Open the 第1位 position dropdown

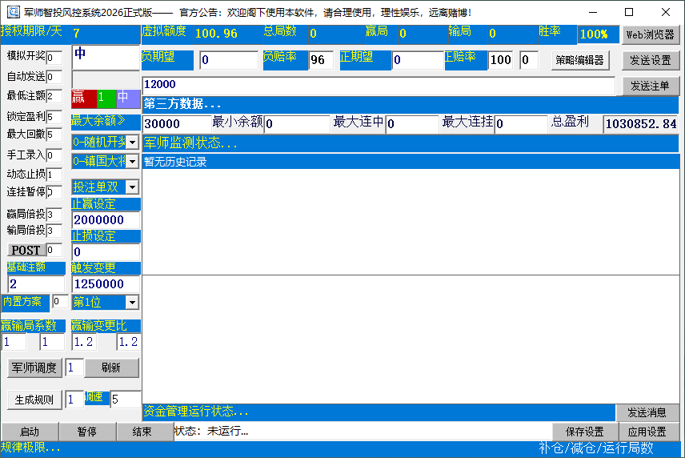[132, 302]
